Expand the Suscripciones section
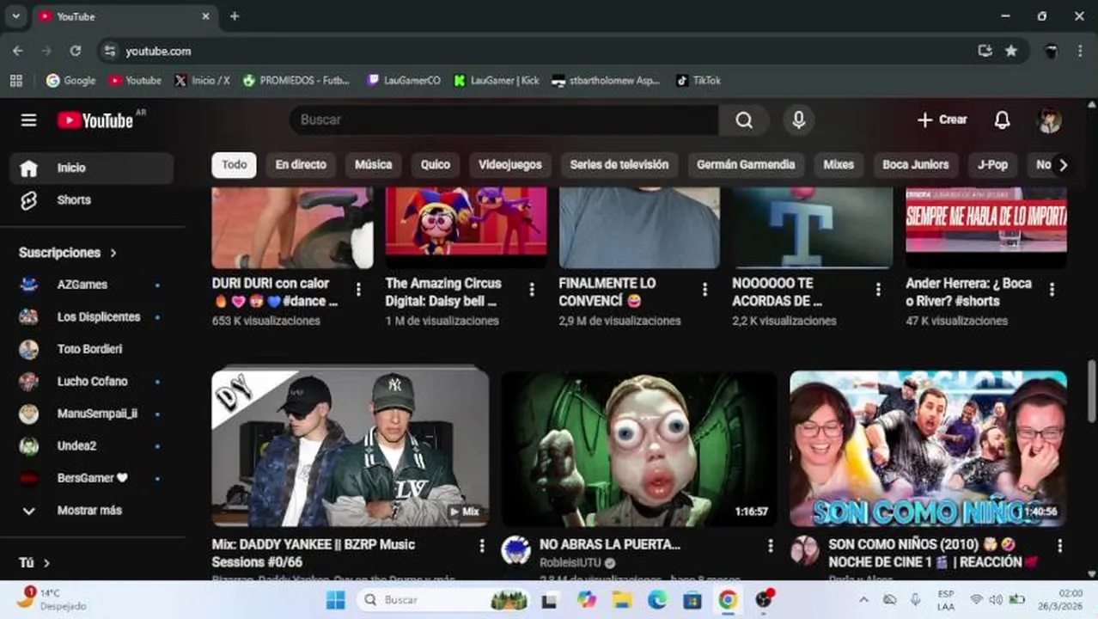This screenshot has width=1098, height=619. tap(68, 253)
